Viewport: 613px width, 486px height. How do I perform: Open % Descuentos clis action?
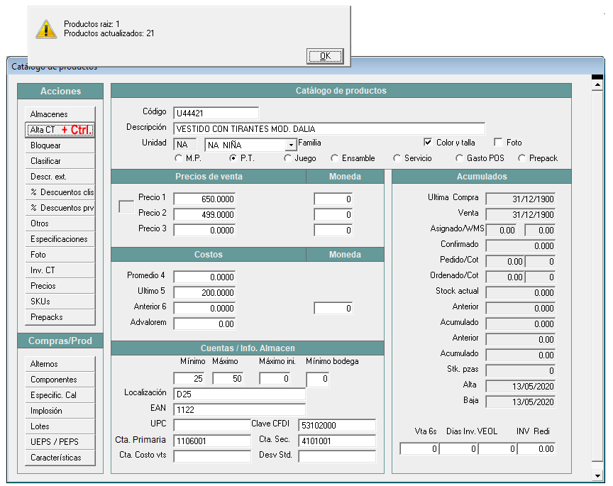point(60,192)
